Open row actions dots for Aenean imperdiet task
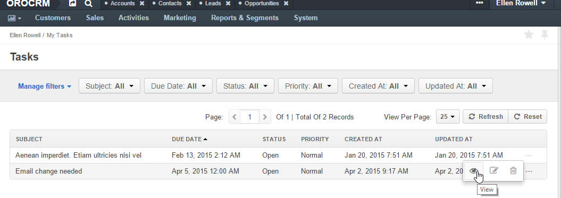 tap(529, 156)
